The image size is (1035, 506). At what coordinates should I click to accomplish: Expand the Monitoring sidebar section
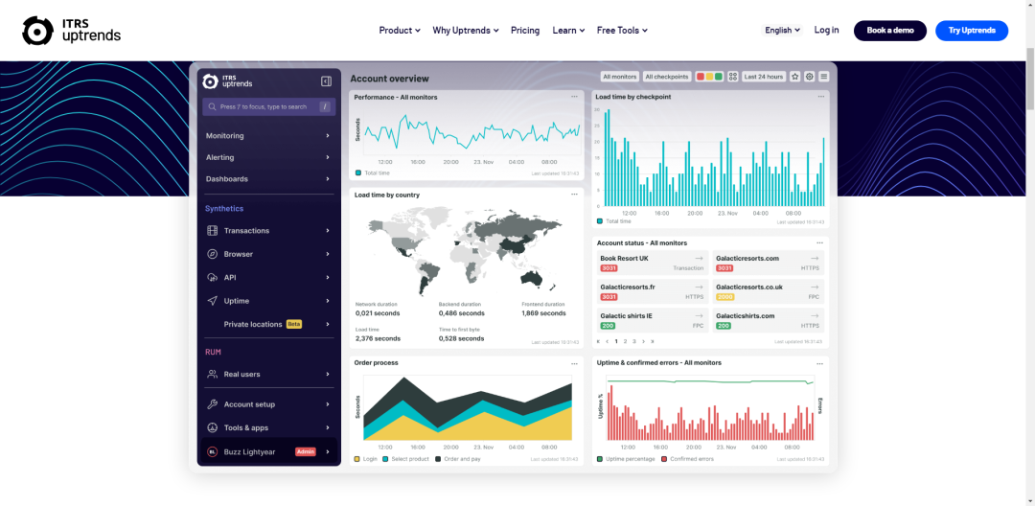coord(268,136)
